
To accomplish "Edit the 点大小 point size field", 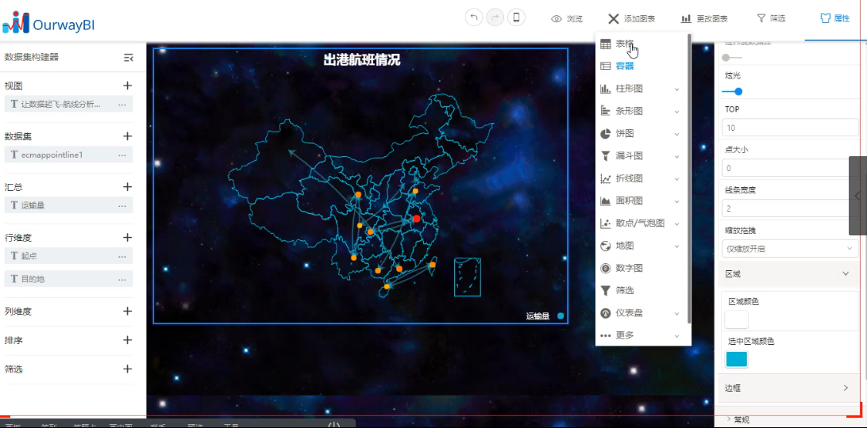I will coord(790,168).
